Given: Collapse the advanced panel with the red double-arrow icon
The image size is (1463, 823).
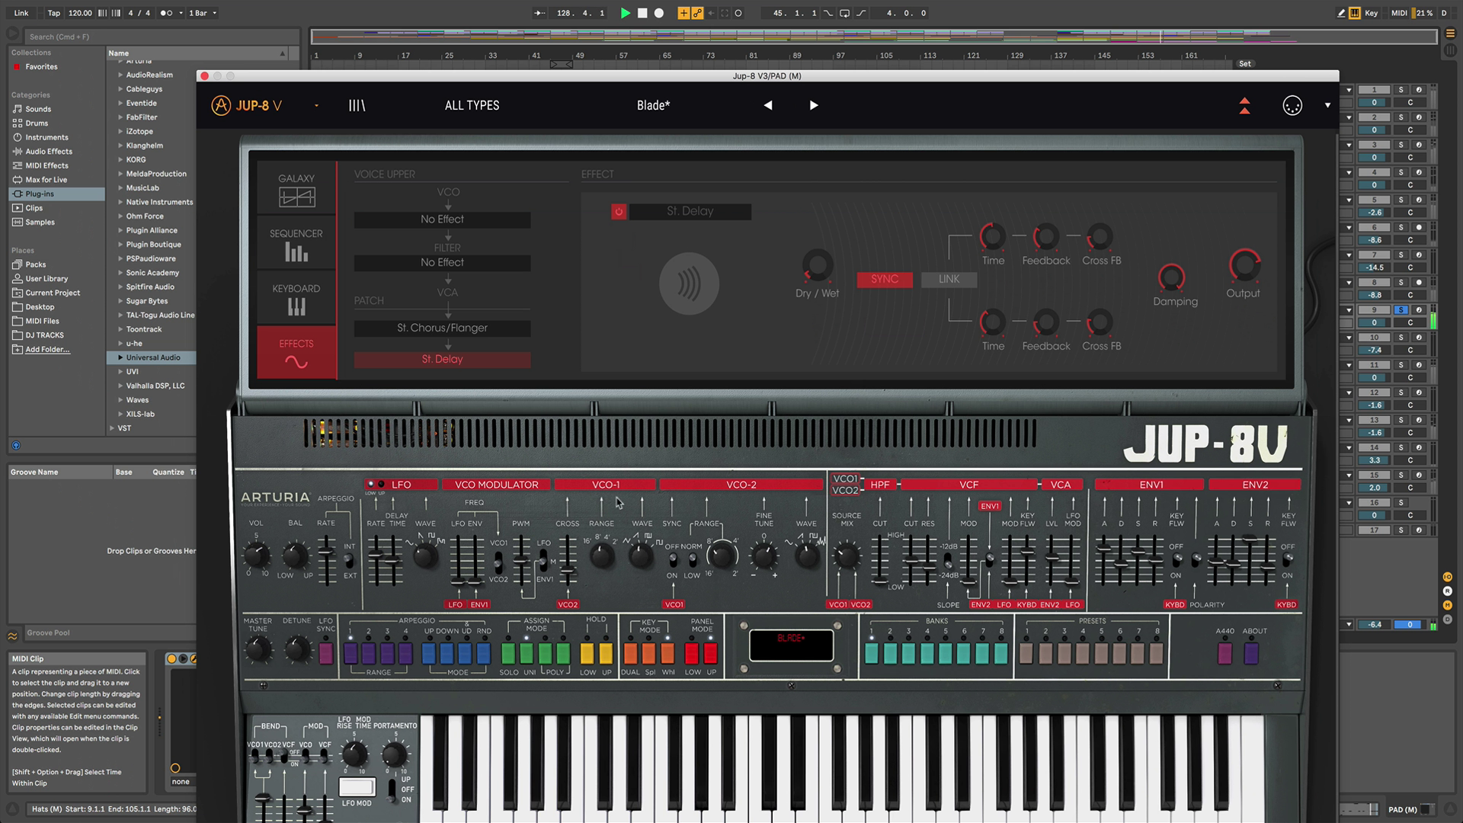Looking at the screenshot, I should coord(1244,106).
